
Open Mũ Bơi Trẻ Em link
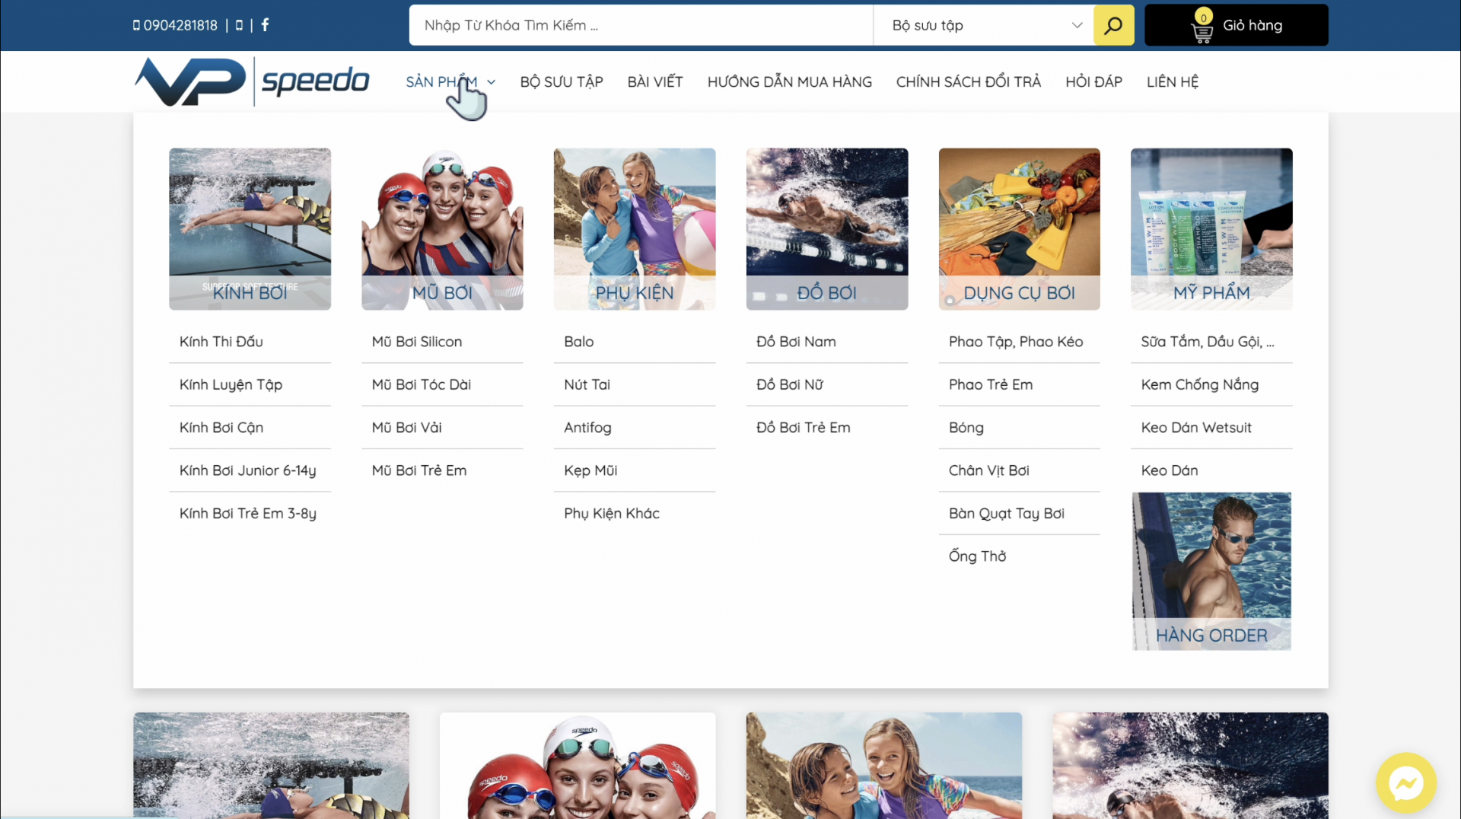(x=419, y=470)
